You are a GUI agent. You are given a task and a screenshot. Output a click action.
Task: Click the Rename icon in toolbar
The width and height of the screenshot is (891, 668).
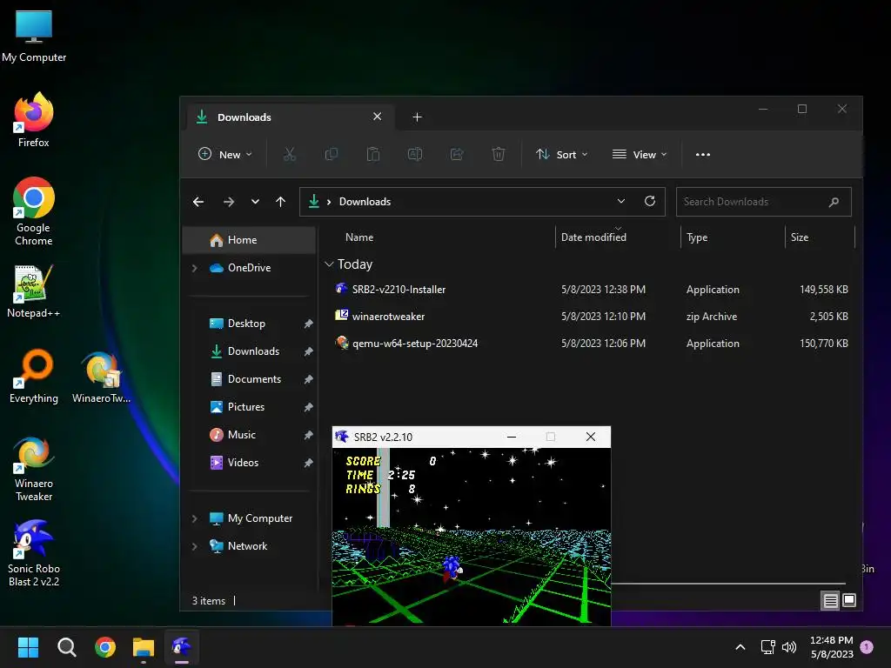click(x=415, y=154)
